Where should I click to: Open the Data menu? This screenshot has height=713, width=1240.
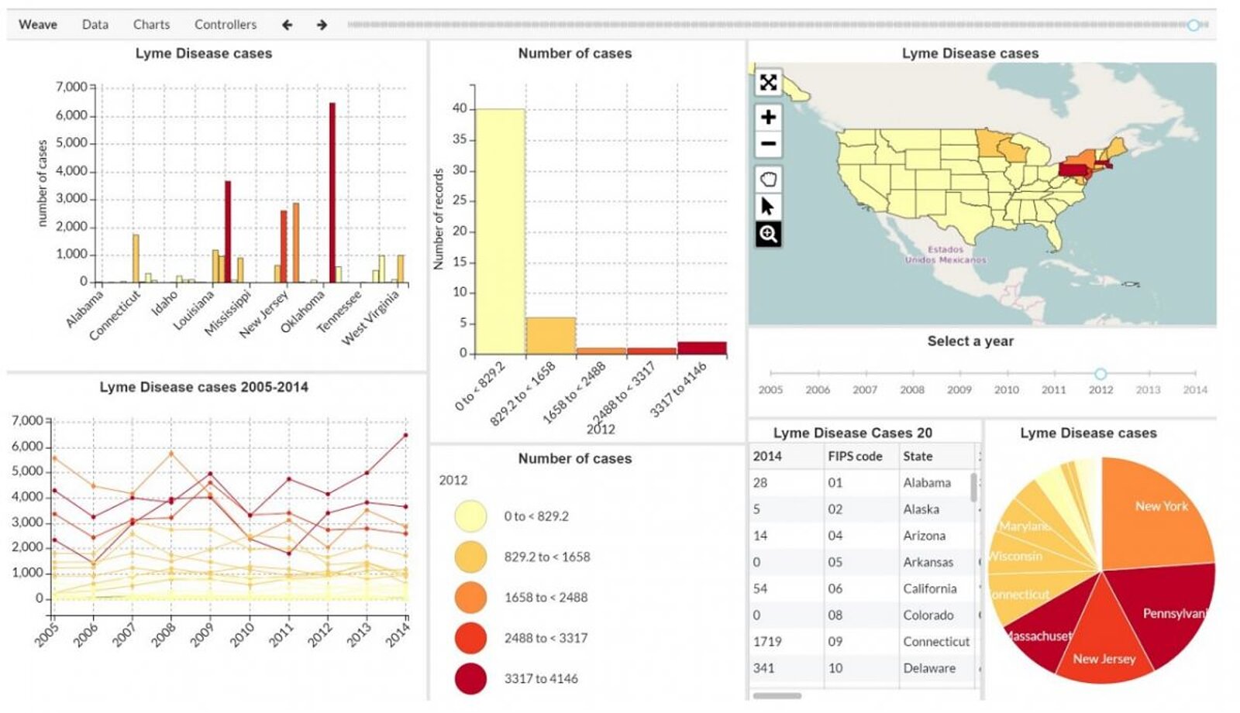(94, 24)
